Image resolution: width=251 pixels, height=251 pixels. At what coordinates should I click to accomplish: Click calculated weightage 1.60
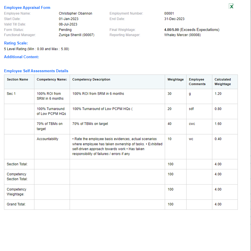click(x=218, y=124)
